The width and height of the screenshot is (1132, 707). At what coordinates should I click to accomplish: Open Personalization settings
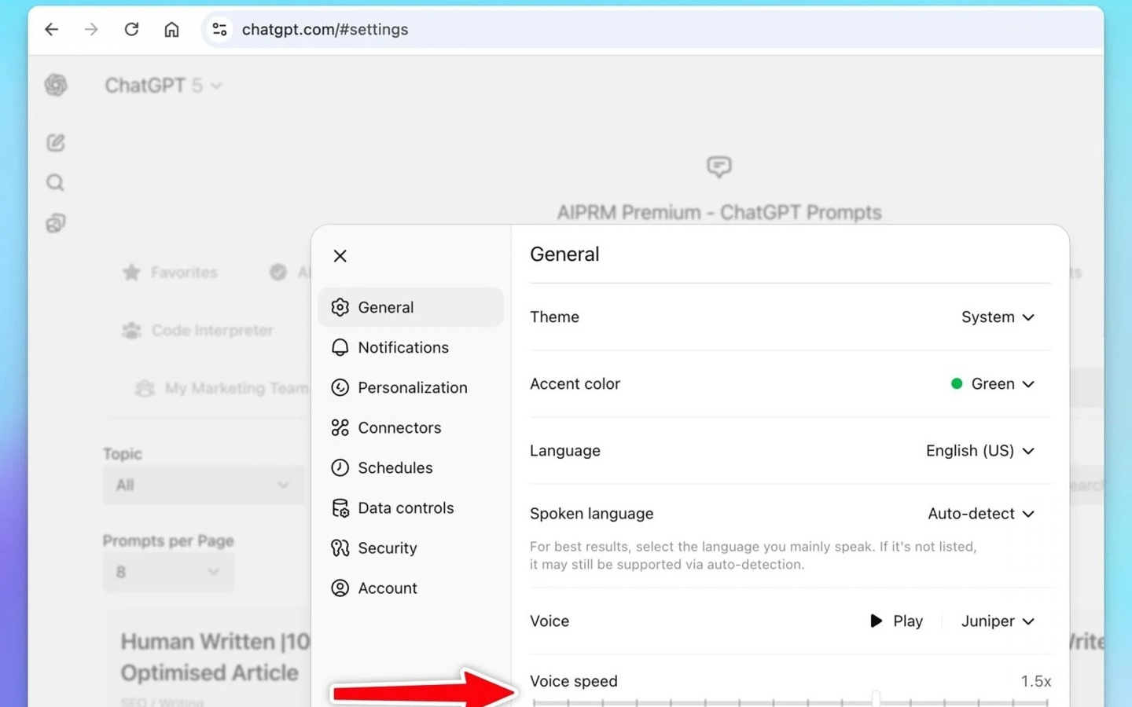(x=410, y=387)
